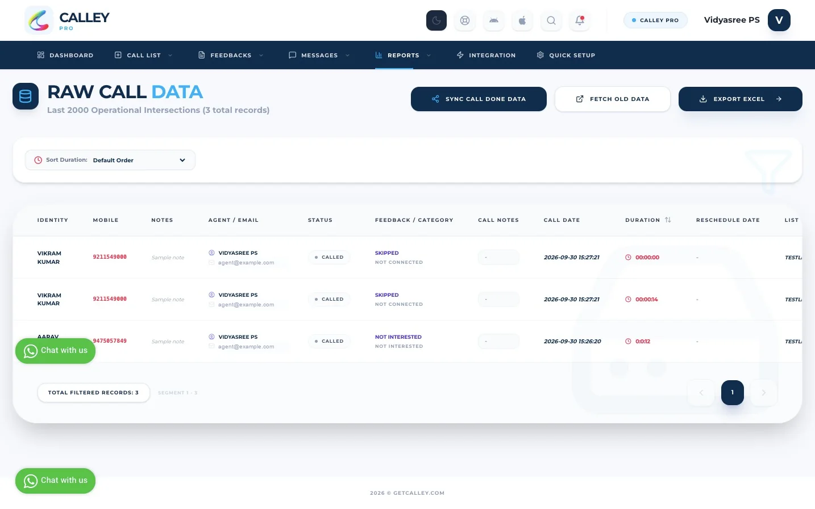This screenshot has height=509, width=815.
Task: Open the user avatar V menu
Action: point(779,20)
